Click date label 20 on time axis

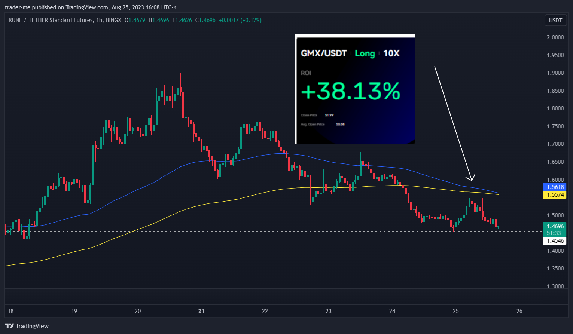point(138,311)
